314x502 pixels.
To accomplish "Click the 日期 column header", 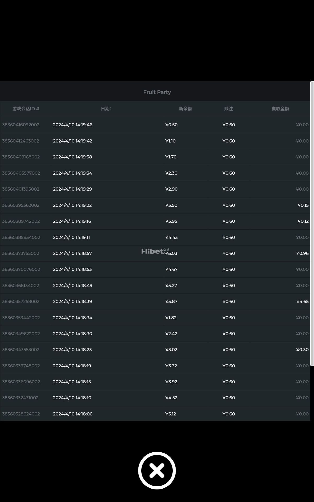I will click(106, 109).
